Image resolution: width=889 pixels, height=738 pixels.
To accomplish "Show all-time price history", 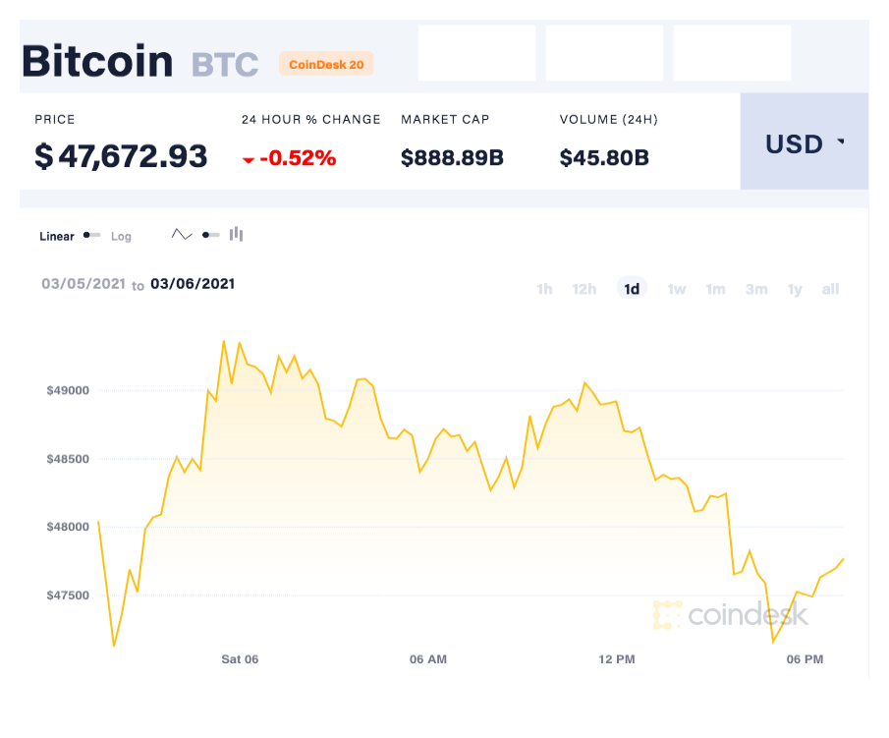I will [831, 289].
